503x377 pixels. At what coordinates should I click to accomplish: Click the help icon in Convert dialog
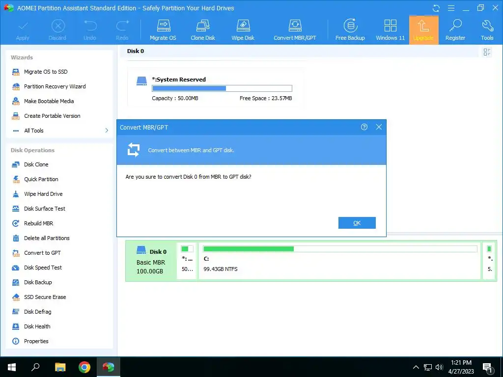(364, 127)
